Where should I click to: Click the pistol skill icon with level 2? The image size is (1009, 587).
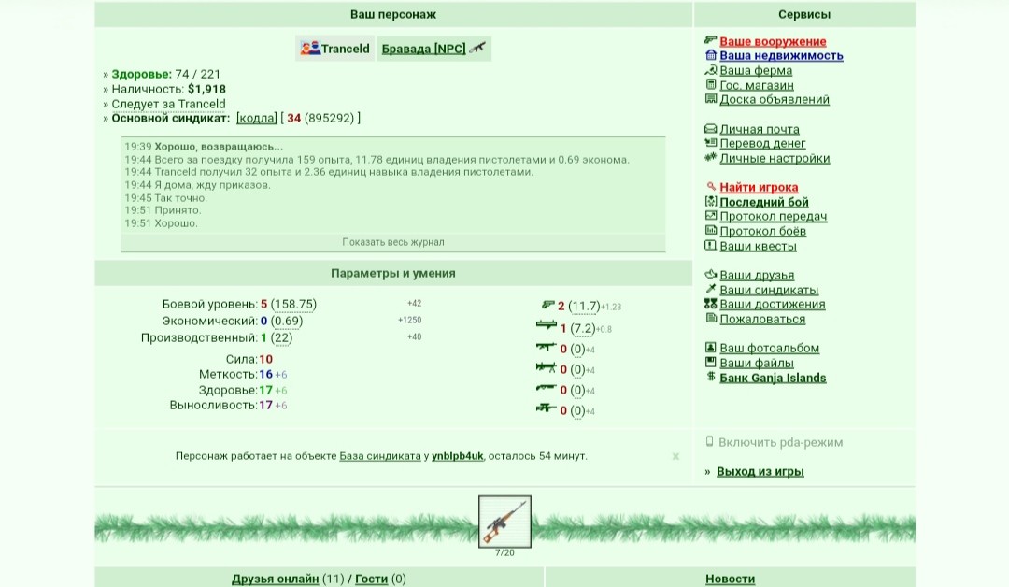[547, 305]
